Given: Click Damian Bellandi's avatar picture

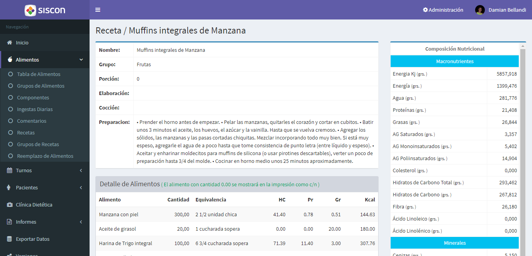Looking at the screenshot, I should [480, 10].
